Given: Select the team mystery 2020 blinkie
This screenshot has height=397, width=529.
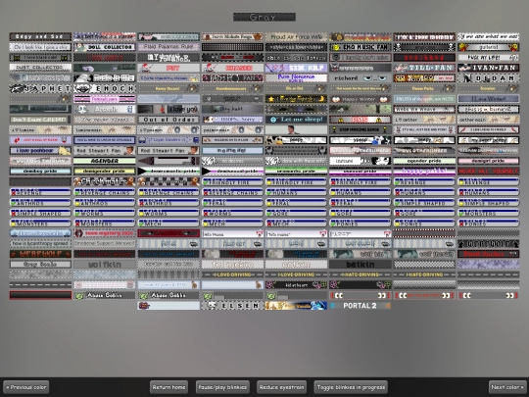Looking at the screenshot, I should 104,233.
